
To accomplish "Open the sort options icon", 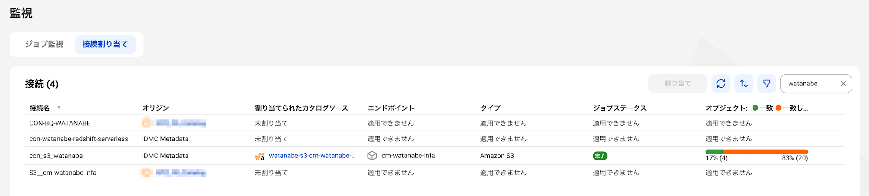I will click(x=744, y=84).
